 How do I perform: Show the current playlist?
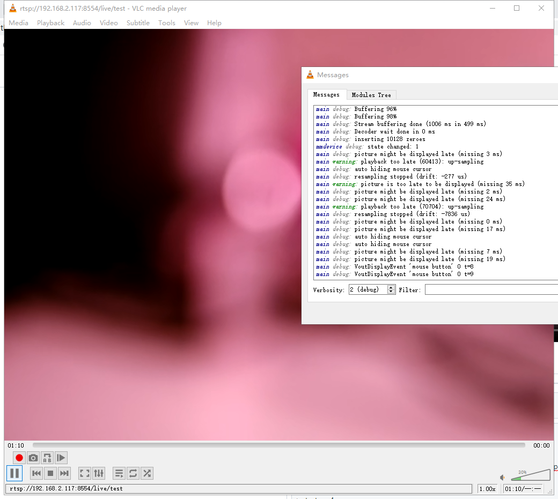click(x=119, y=473)
